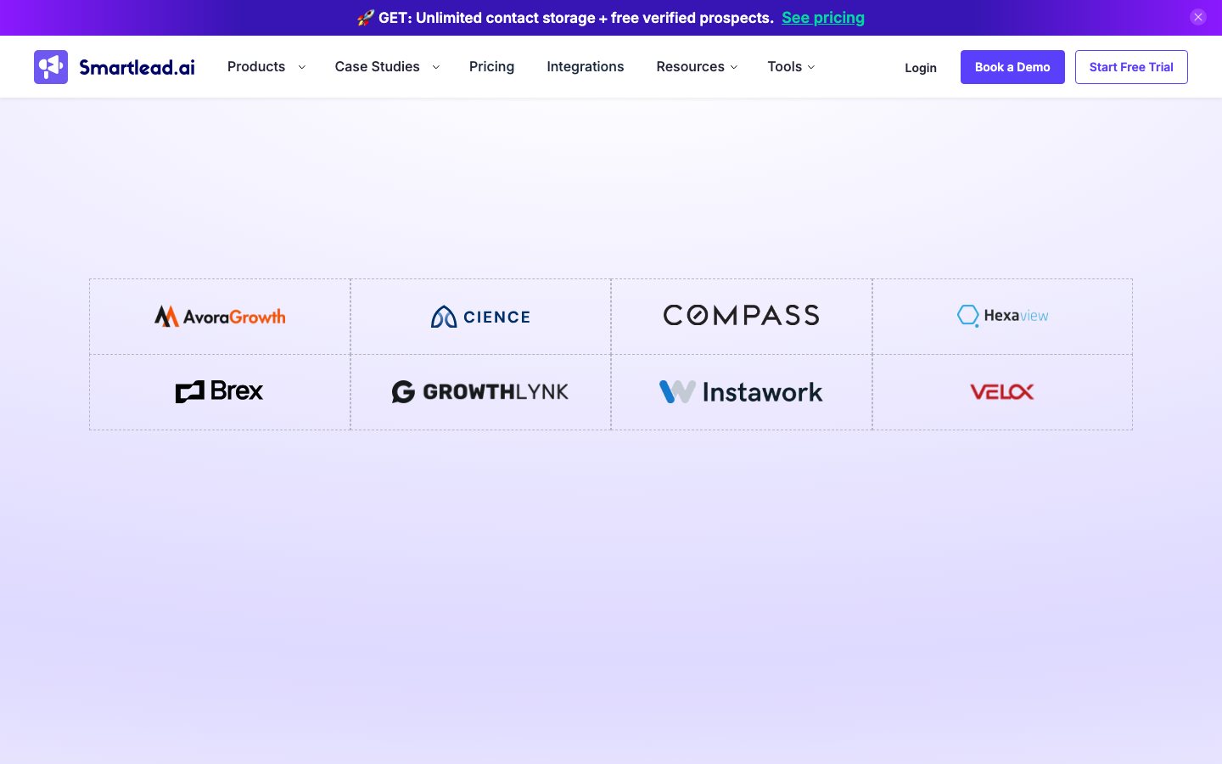Click the Instawork logo
The width and height of the screenshot is (1222, 764).
(x=742, y=391)
